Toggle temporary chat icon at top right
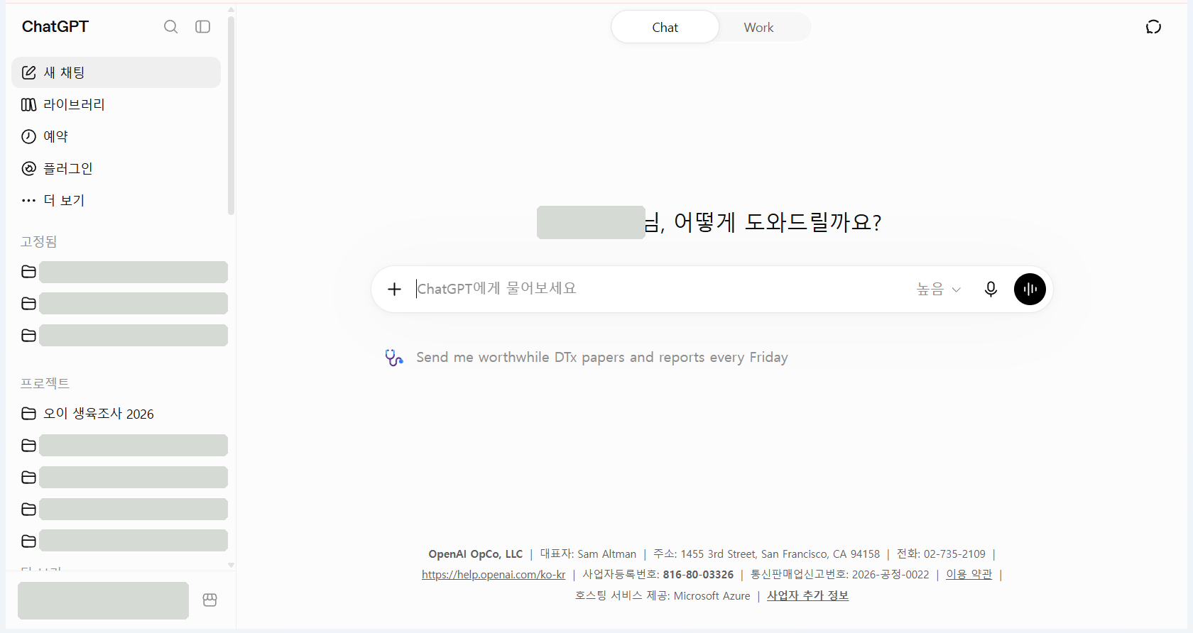Image resolution: width=1193 pixels, height=633 pixels. (1153, 27)
